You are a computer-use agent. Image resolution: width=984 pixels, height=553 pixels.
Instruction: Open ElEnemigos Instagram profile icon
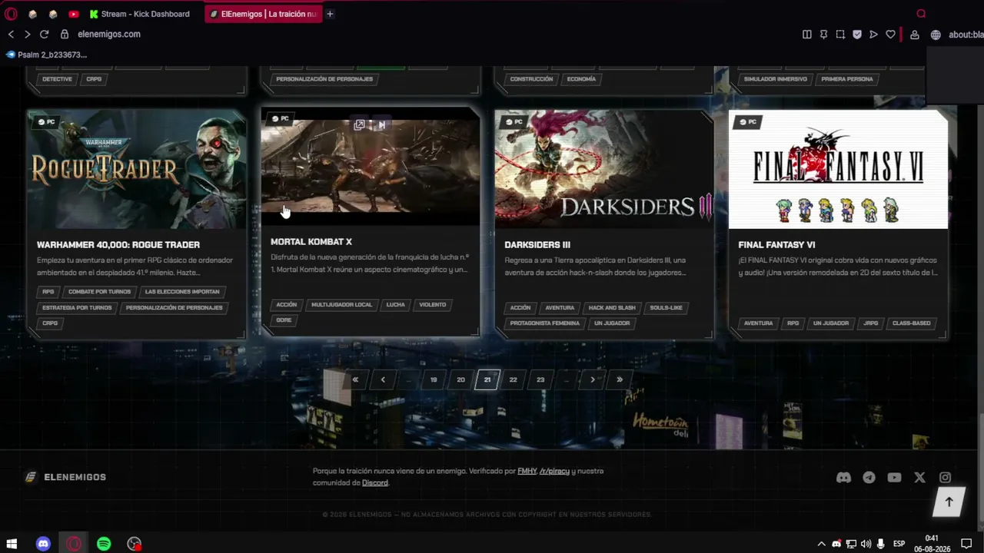click(x=945, y=478)
